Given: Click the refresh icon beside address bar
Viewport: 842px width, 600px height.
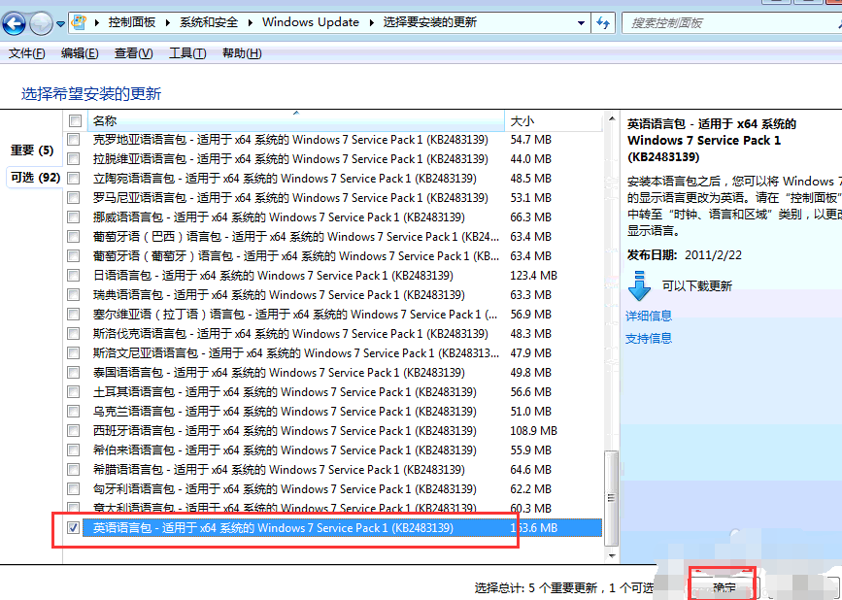Looking at the screenshot, I should 603,22.
